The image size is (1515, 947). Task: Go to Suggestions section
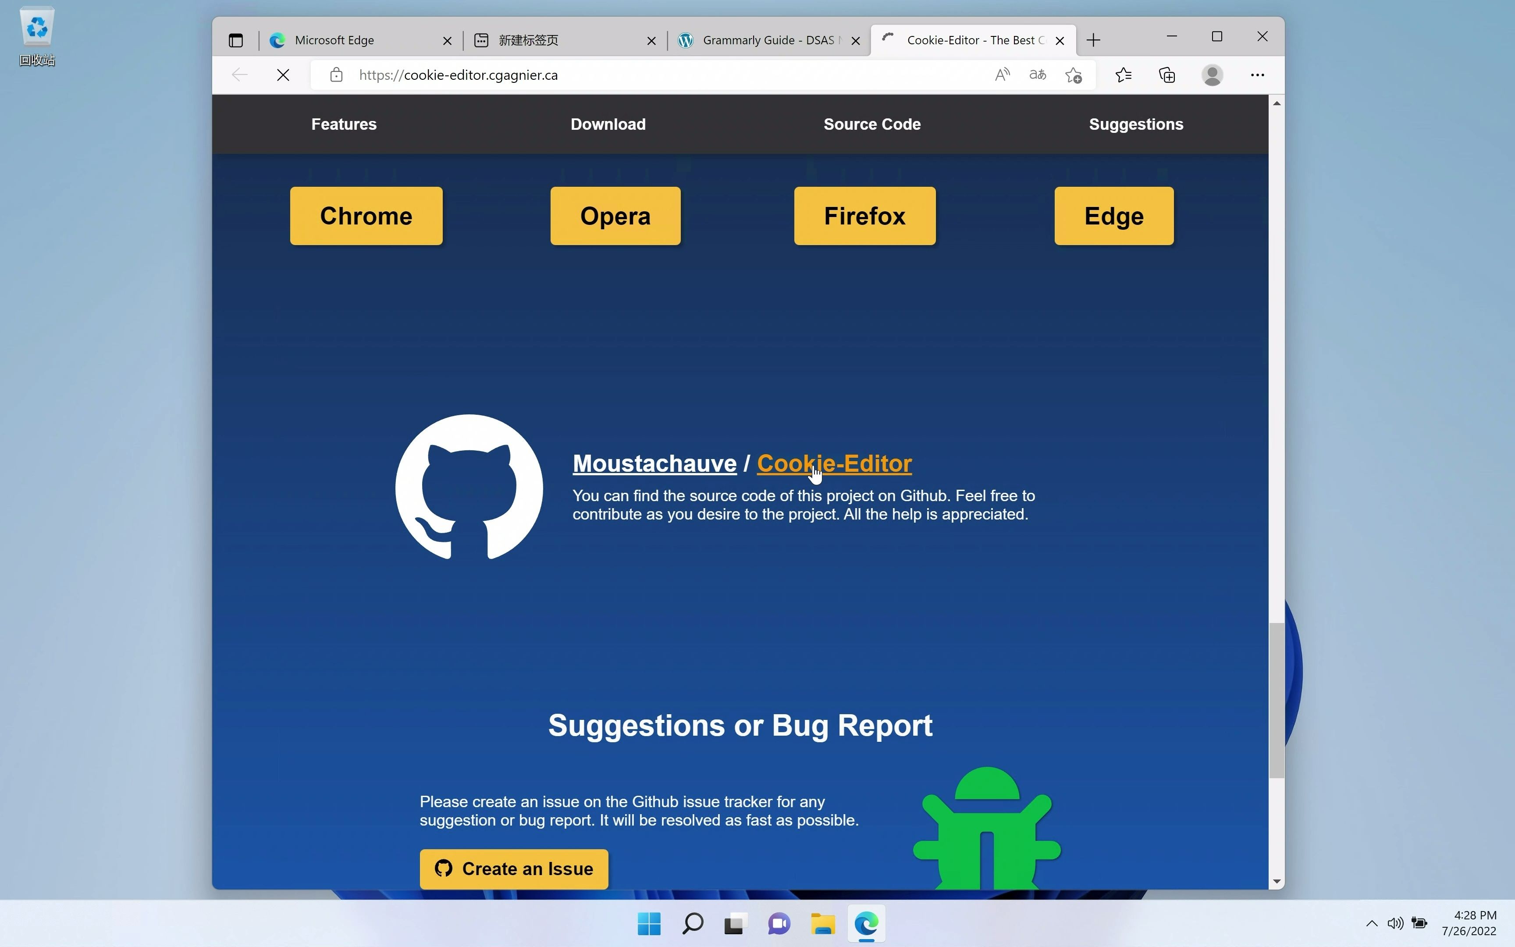[1136, 124]
